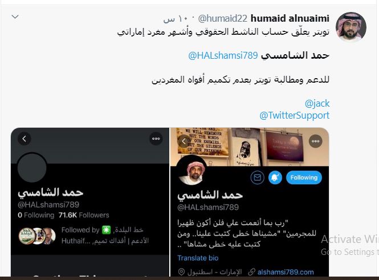Click the message envelope icon
The height and width of the screenshot is (280, 379).
[257, 177]
